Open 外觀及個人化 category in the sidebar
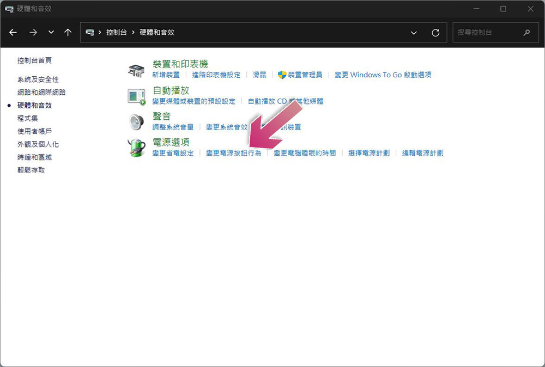The width and height of the screenshot is (545, 367). click(x=38, y=144)
